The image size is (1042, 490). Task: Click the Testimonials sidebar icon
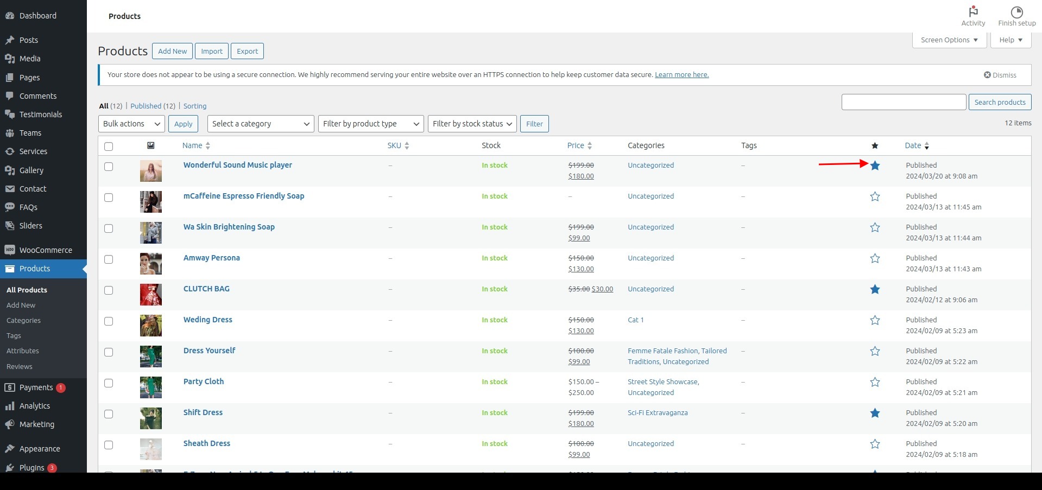point(9,114)
